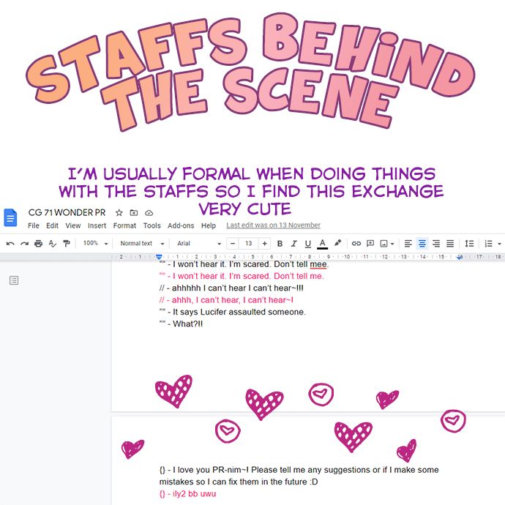Click the font size field showing 13
The height and width of the screenshot is (505, 505).
248,243
